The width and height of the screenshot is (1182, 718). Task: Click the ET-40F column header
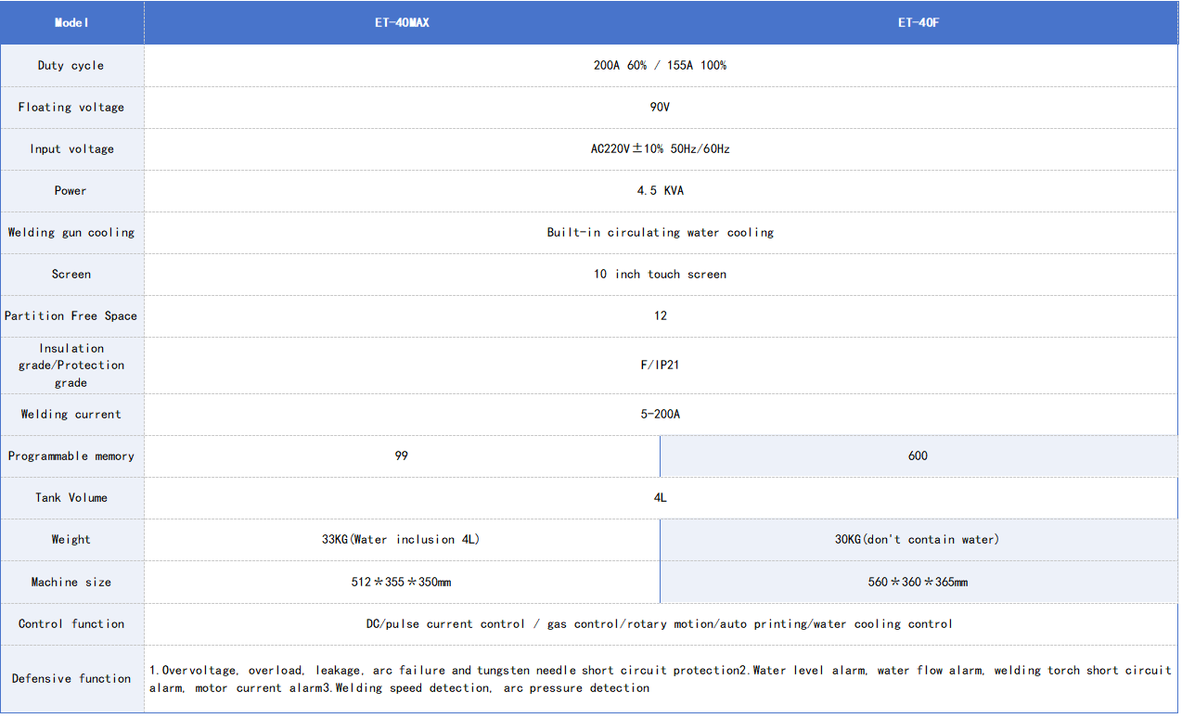click(918, 23)
